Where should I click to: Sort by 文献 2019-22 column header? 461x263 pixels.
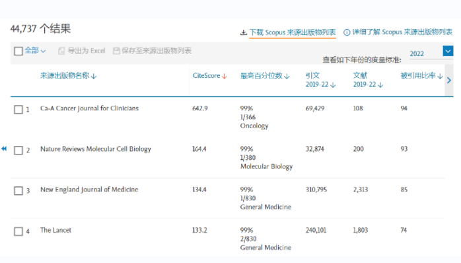point(365,80)
